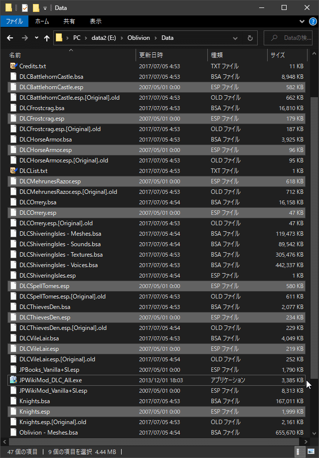The image size is (319, 458).
Task: Click Data in the address breadcrumb
Action: point(167,38)
